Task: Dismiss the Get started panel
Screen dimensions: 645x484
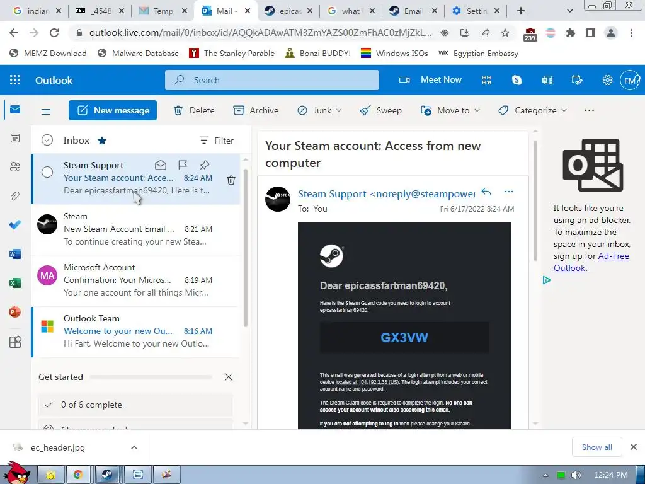Action: [229, 377]
